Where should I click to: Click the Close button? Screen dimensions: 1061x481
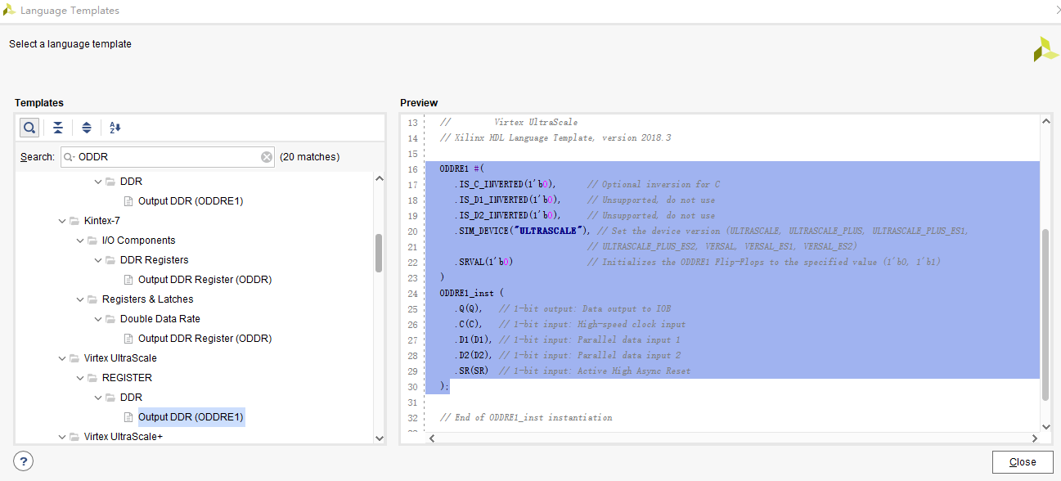[x=1023, y=462]
